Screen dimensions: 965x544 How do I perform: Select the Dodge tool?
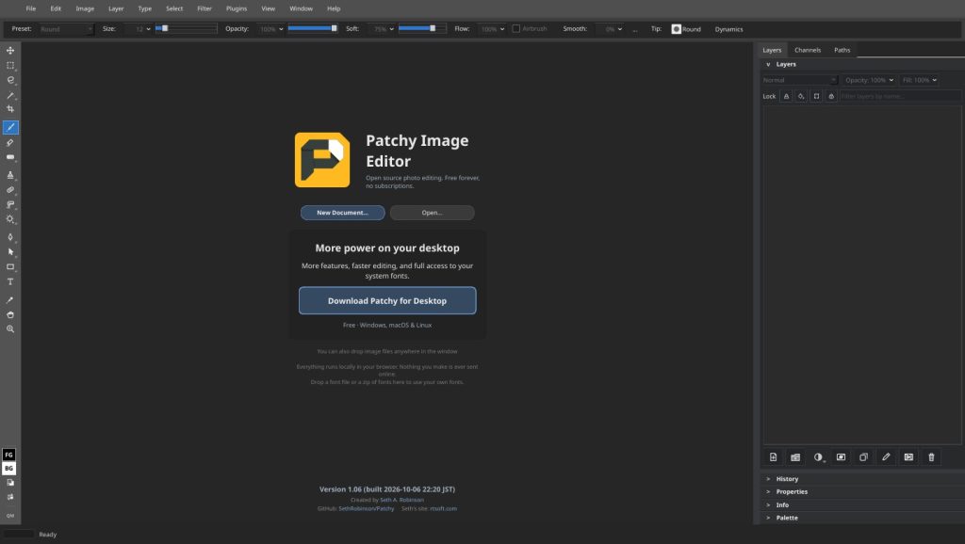pos(10,219)
